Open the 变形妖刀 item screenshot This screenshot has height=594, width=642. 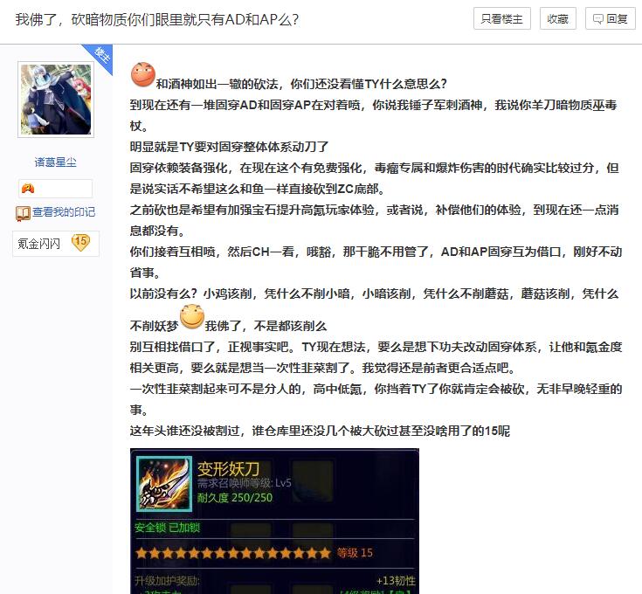coord(274,521)
